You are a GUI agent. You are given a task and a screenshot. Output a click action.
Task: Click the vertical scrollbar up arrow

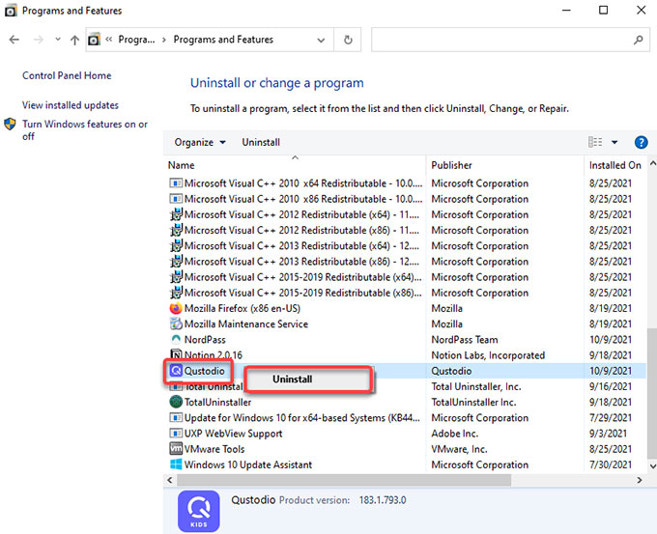652,164
